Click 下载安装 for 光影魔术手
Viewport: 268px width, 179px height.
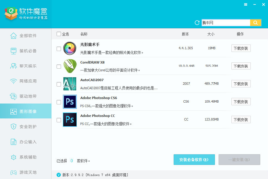tap(241, 48)
